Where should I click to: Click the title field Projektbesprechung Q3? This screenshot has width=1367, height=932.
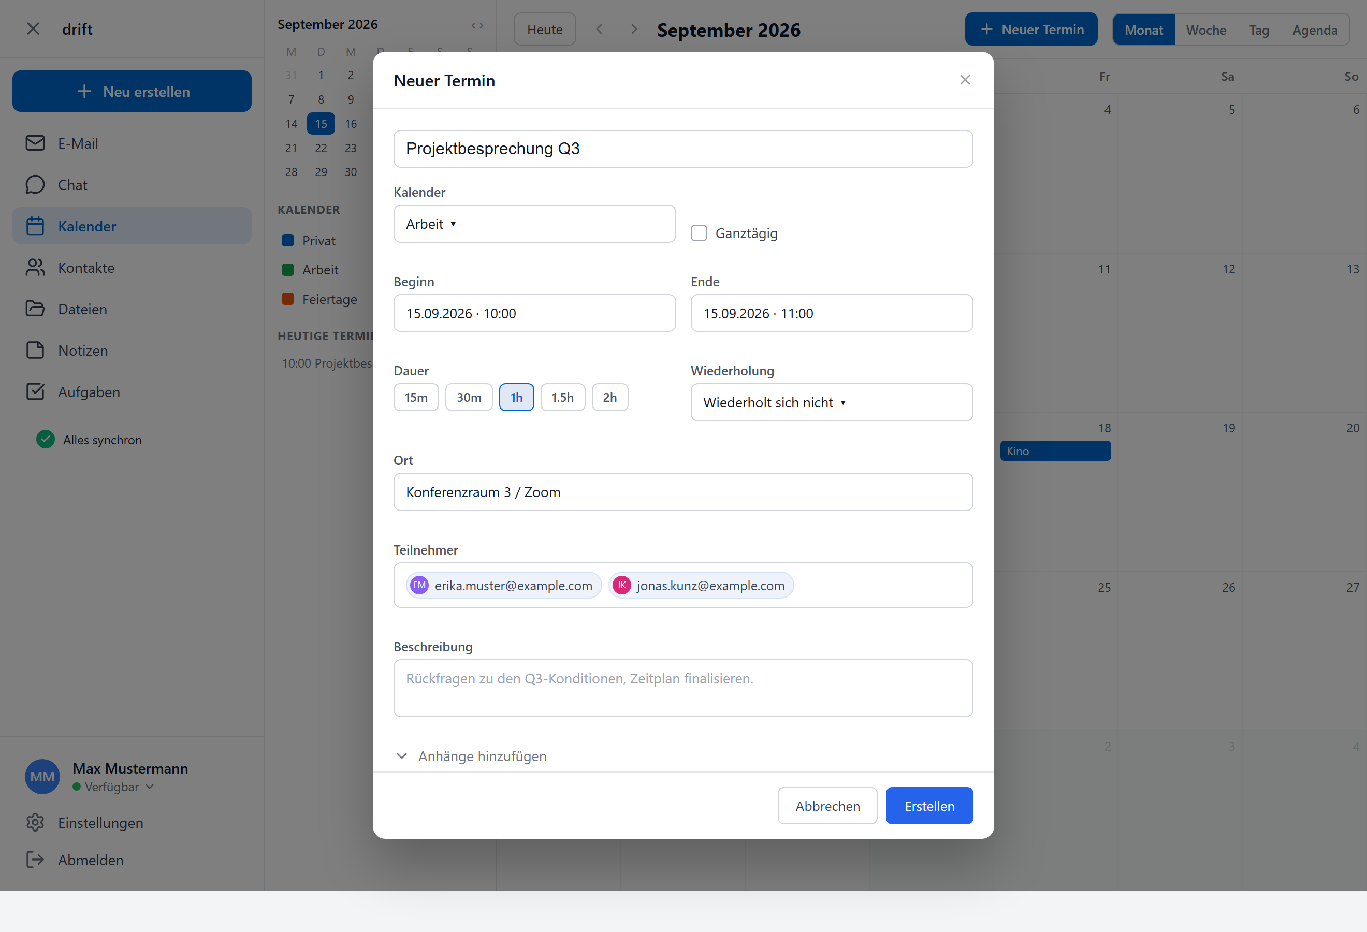tap(683, 149)
